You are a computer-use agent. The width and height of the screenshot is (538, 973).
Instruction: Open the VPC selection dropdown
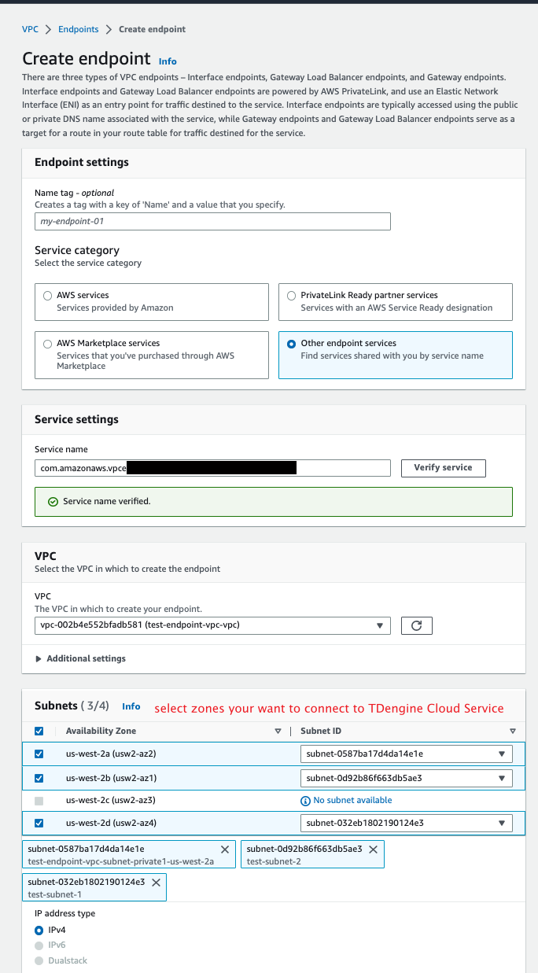(212, 625)
